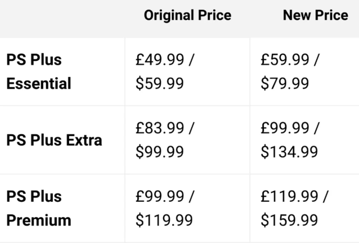This screenshot has width=359, height=243.
Task: Click the £119.99 Premium new price
Action: (x=289, y=196)
